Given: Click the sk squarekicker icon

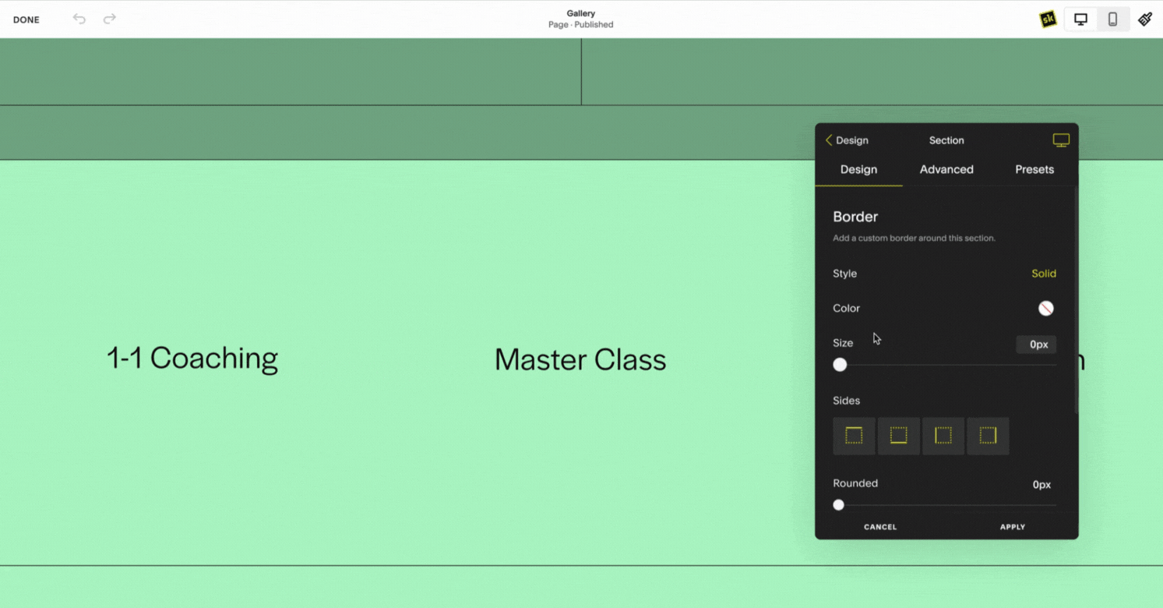Looking at the screenshot, I should [1046, 19].
